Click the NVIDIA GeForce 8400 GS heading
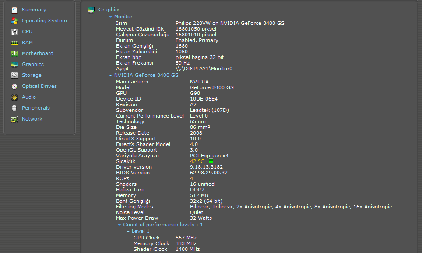This screenshot has width=422, height=253. (x=146, y=75)
